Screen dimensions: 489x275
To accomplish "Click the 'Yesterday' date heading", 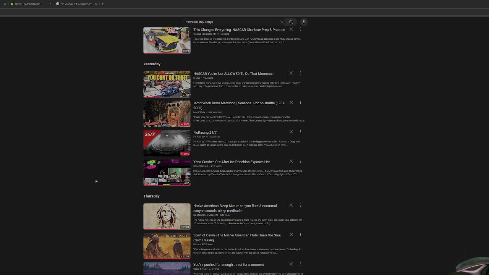I will (x=152, y=64).
